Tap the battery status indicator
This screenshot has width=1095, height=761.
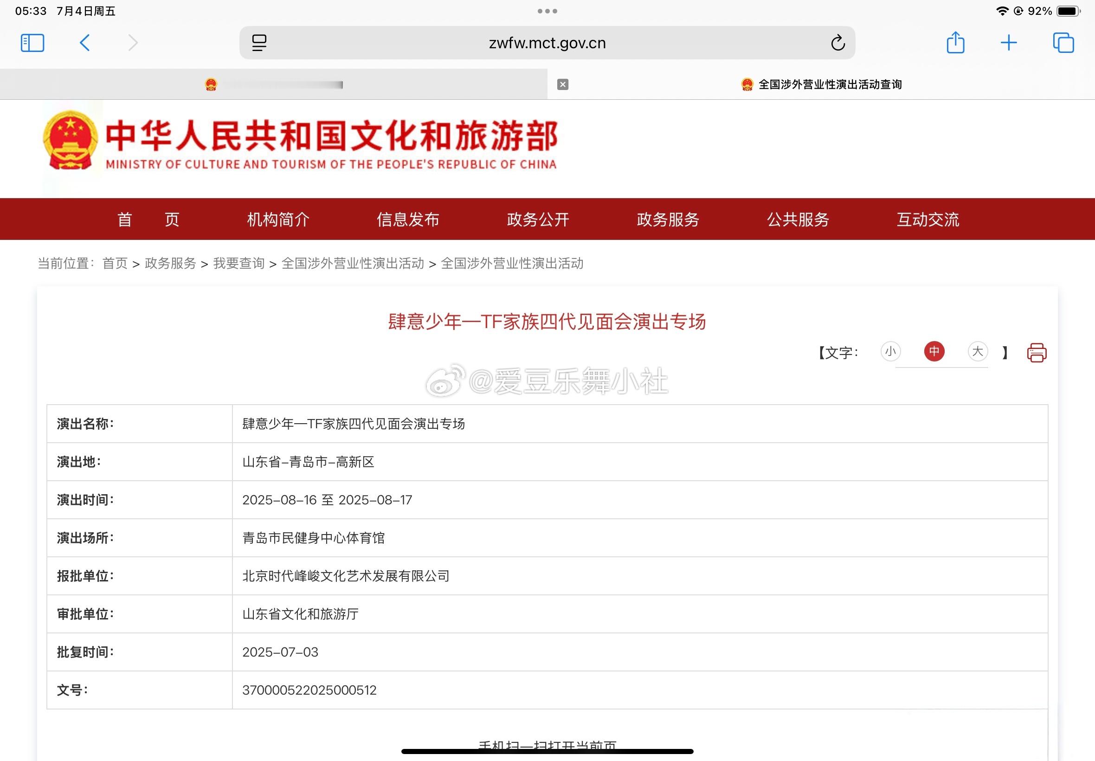[1069, 11]
